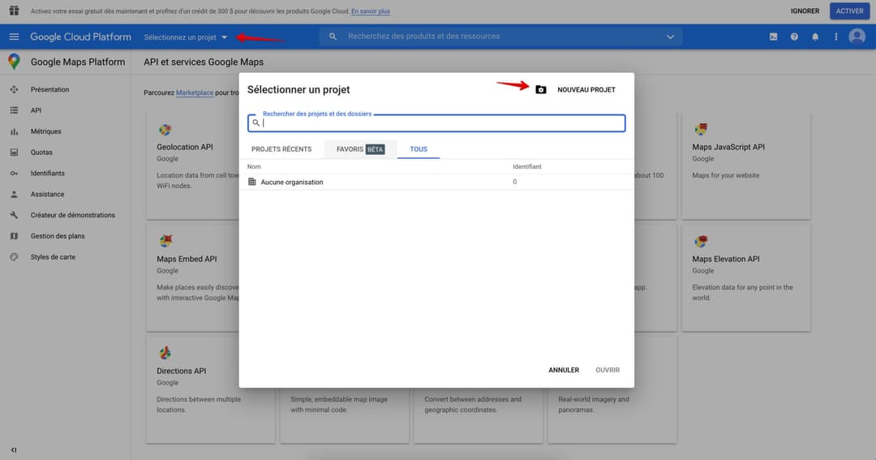Follow the Marketplace link
This screenshot has height=460, width=876.
(195, 92)
